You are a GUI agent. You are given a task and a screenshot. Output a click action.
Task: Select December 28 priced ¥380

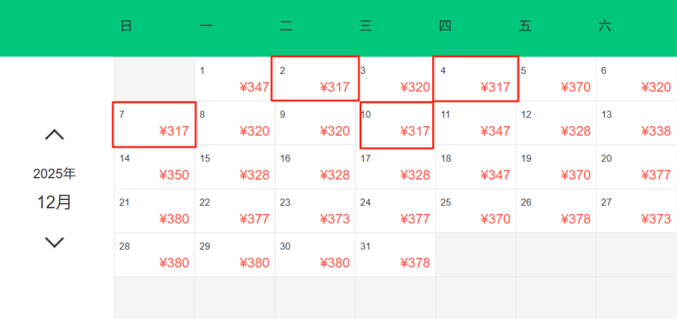(154, 254)
